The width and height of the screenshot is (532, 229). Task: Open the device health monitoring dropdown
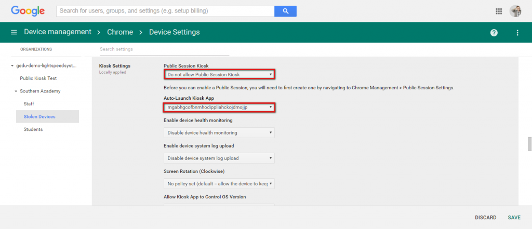pyautogui.click(x=219, y=132)
